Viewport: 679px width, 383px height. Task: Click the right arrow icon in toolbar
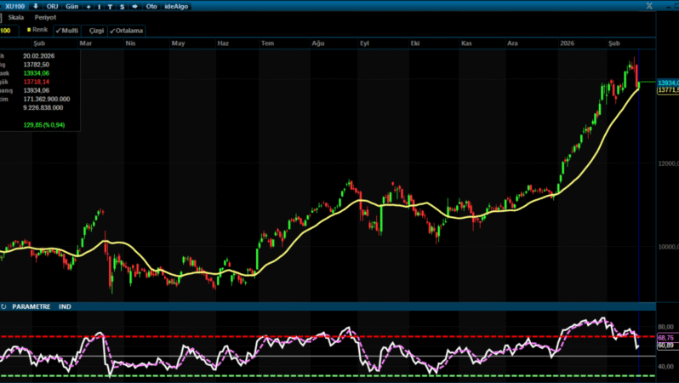pyautogui.click(x=135, y=6)
